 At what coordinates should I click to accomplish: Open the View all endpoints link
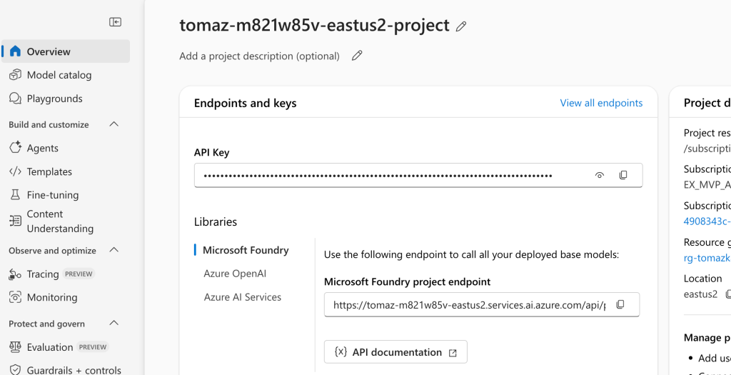point(601,103)
